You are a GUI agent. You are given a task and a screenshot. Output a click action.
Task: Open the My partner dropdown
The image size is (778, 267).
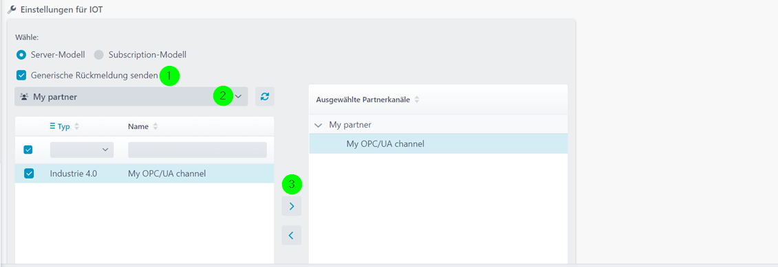131,97
